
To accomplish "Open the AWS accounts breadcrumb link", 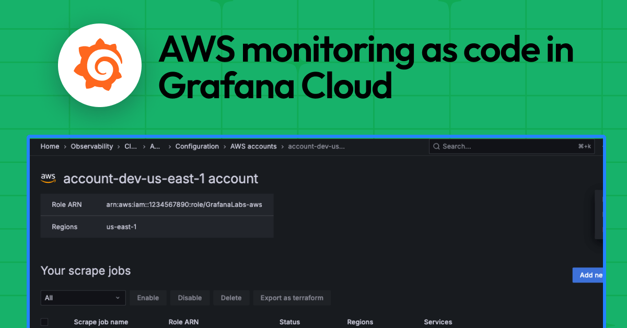I will tap(253, 146).
